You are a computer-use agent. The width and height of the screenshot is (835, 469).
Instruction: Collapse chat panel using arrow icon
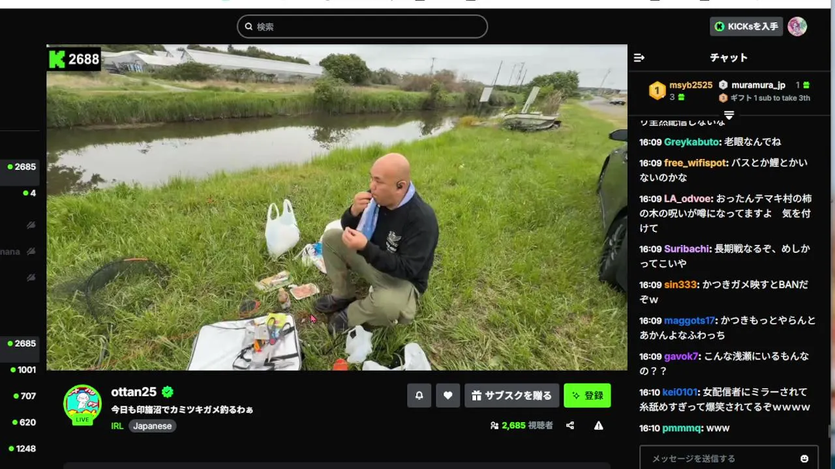click(639, 58)
